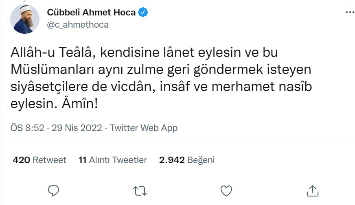Image resolution: width=355 pixels, height=205 pixels.
Task: Open the share tweet icon
Action: pos(312,190)
